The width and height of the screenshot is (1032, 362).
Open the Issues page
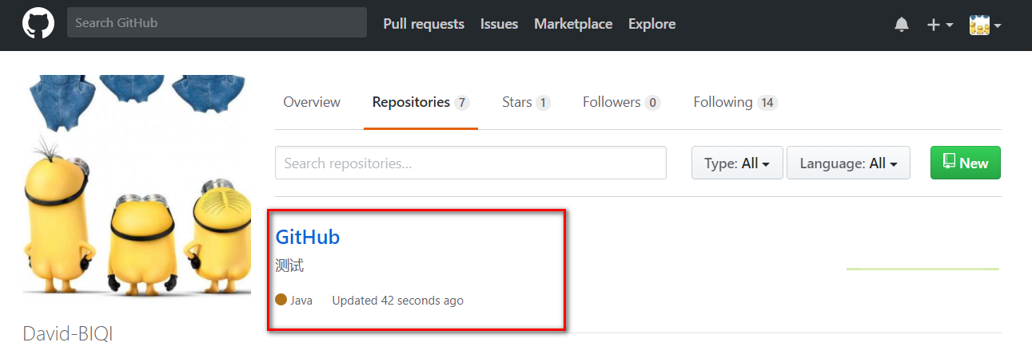499,24
